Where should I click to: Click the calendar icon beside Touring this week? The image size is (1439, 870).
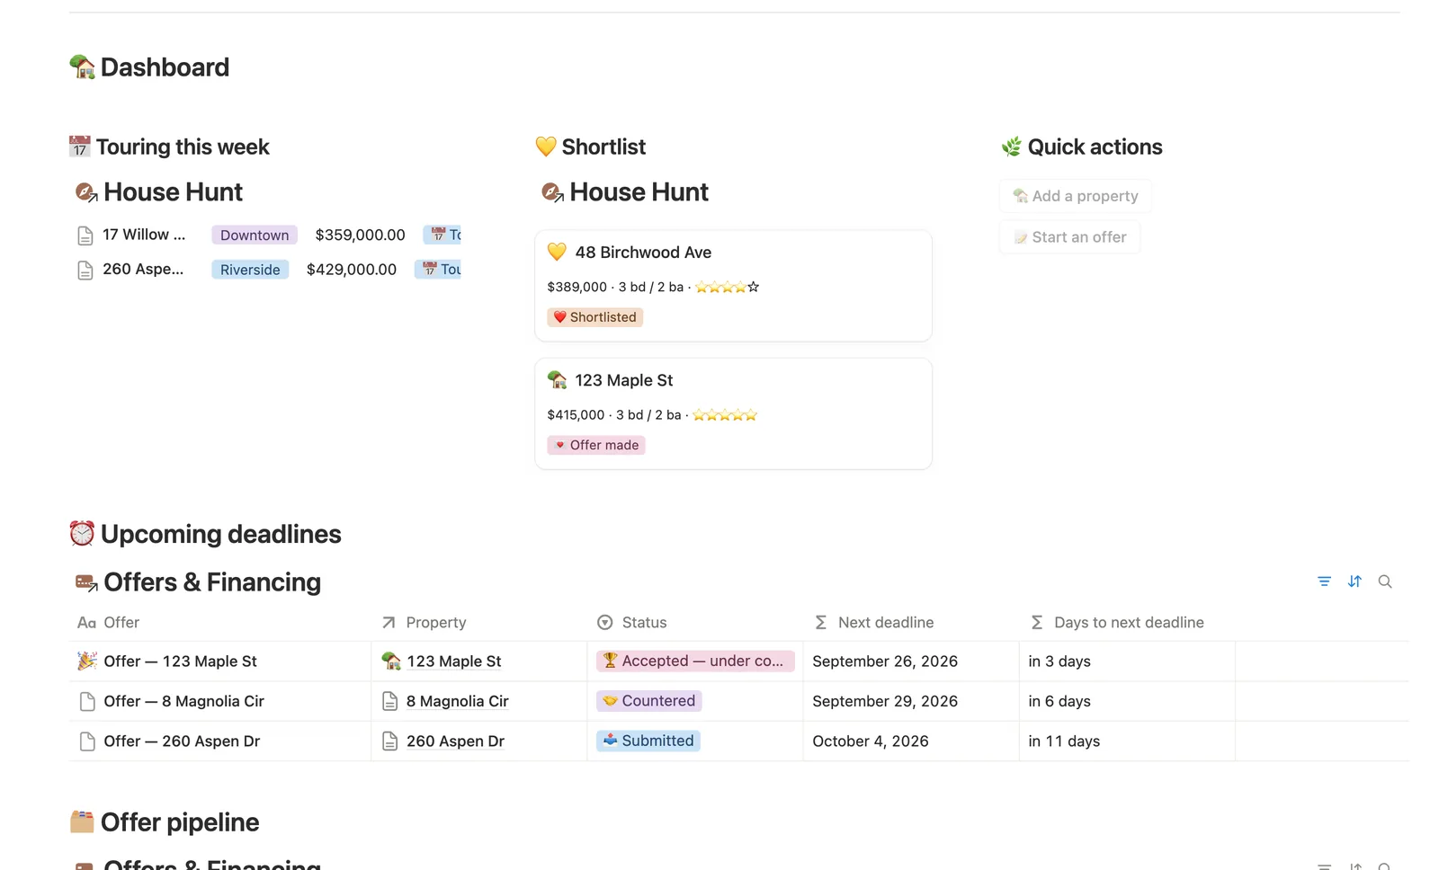tap(80, 146)
